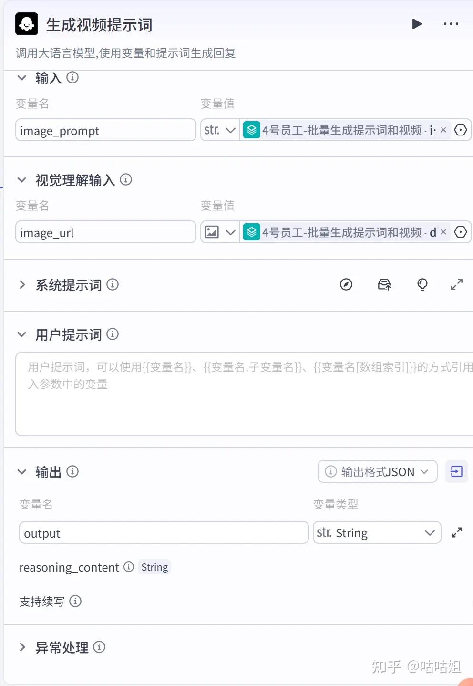Viewport: 473px width, 686px height.
Task: Open the three-dot more options menu
Action: click(x=451, y=24)
